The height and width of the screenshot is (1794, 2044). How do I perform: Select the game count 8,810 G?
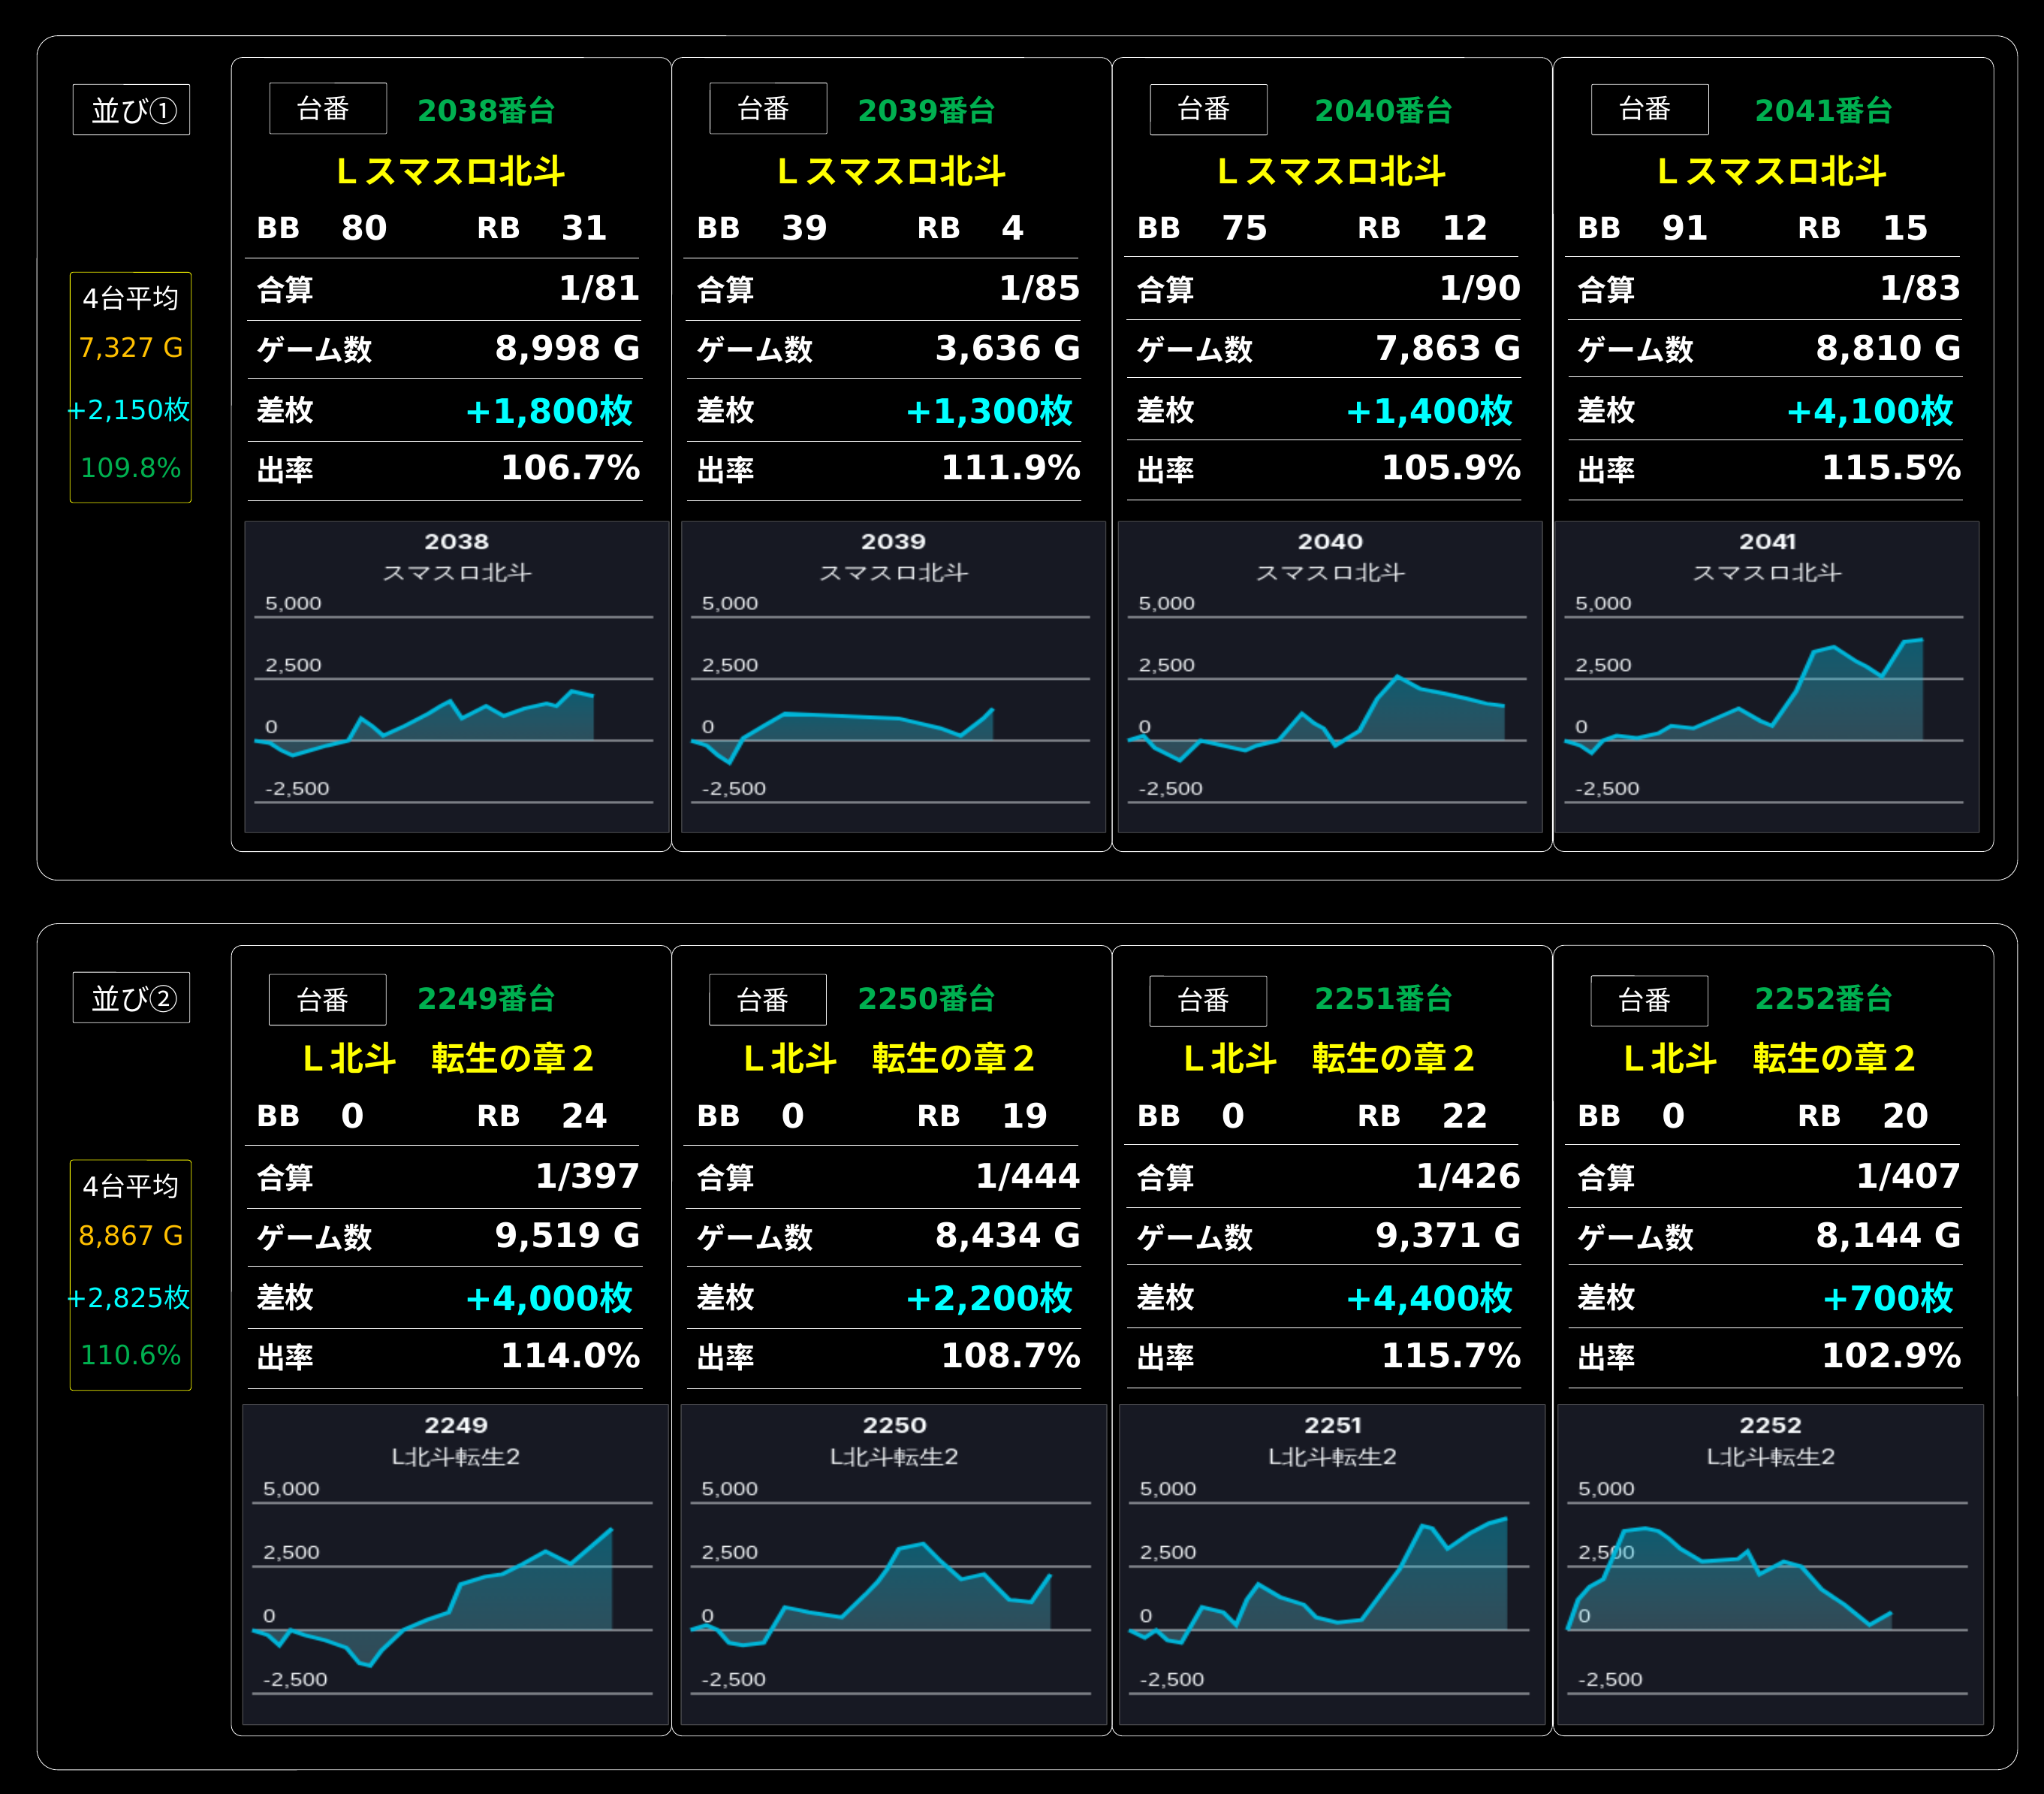[x=1888, y=348]
